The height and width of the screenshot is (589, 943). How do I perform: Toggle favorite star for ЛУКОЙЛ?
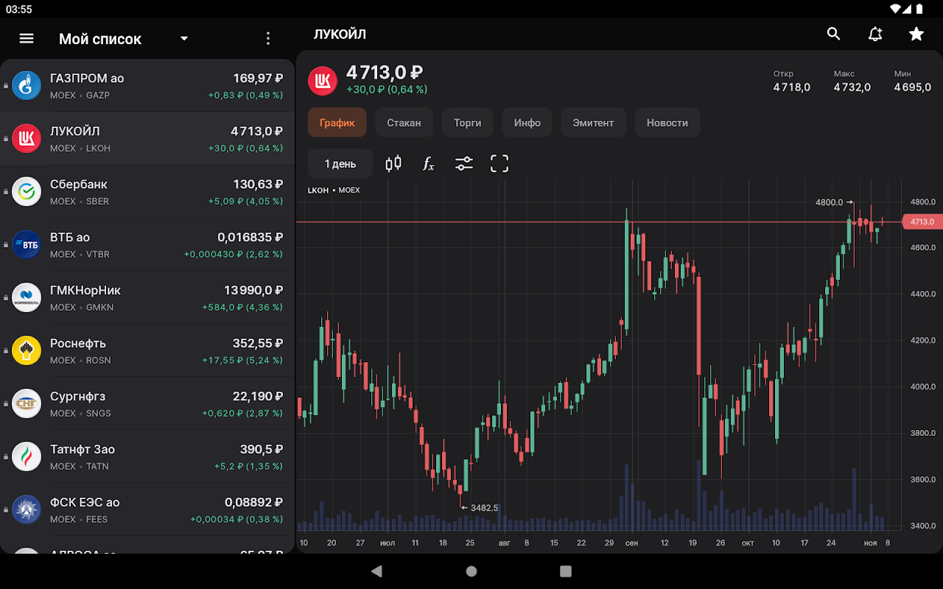point(916,34)
